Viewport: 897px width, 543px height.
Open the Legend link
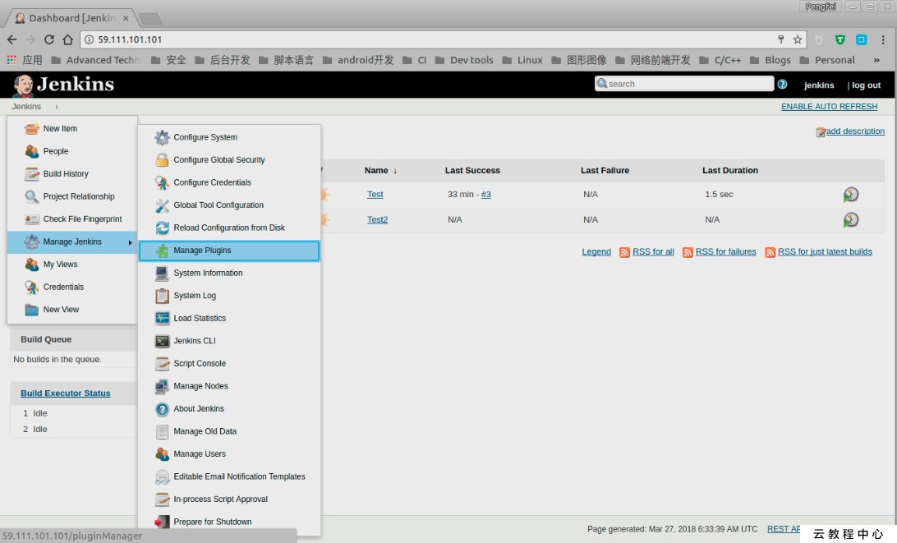[596, 251]
